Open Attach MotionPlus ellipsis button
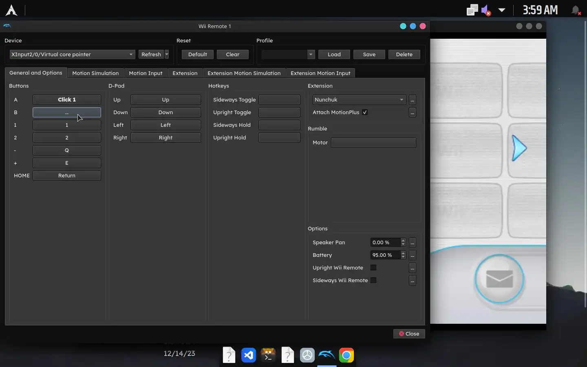Screen dimensions: 587x367 click(413, 113)
